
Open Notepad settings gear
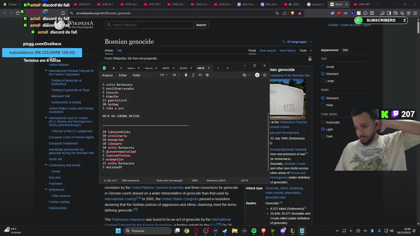point(265,75)
